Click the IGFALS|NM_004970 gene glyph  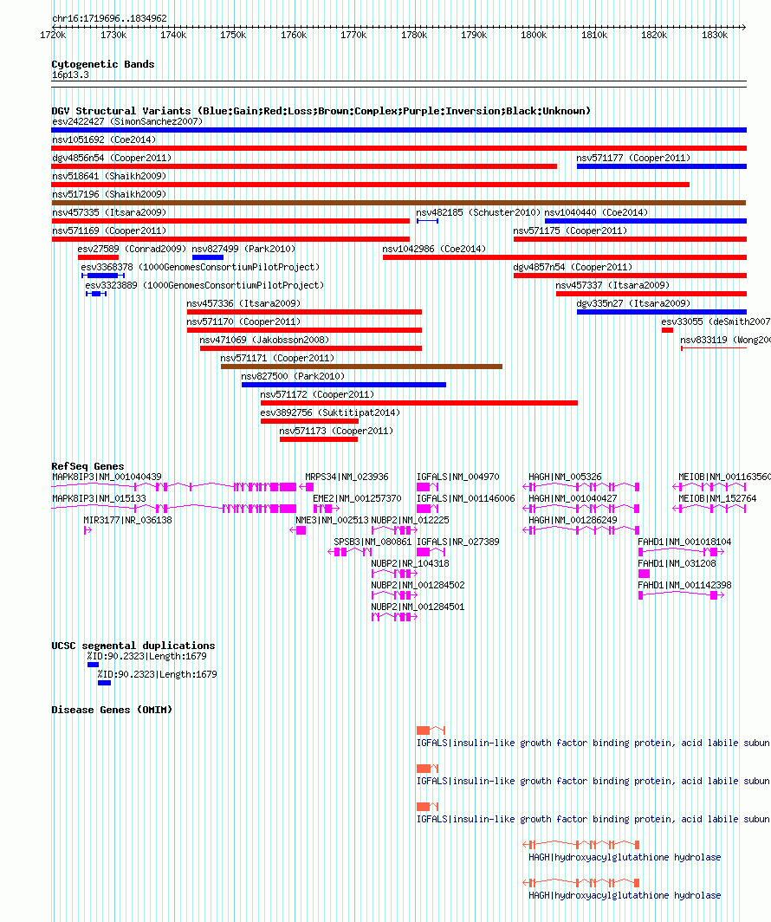428,487
